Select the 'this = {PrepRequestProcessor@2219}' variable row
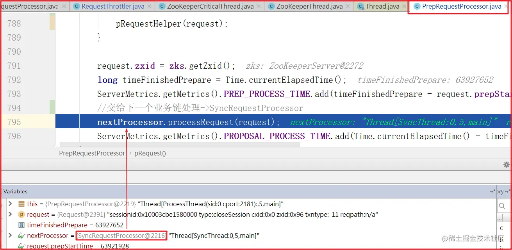Viewport: 512px width, 250px height. 249,204
